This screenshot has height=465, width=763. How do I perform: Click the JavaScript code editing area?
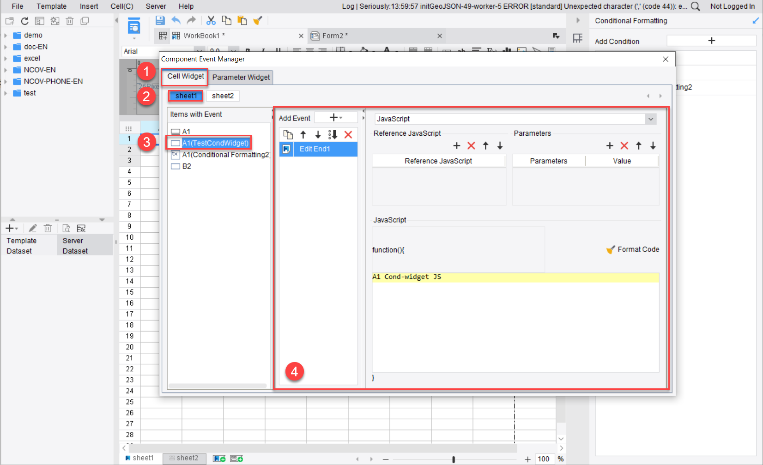(x=515, y=322)
